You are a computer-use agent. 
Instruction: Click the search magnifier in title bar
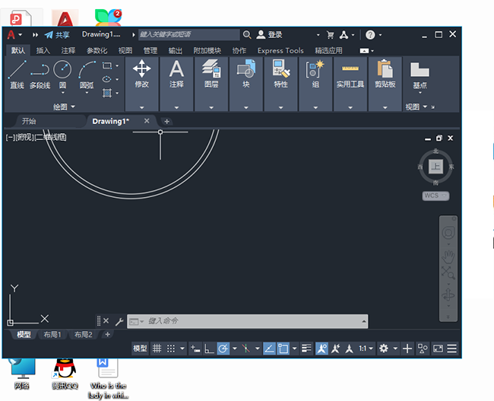247,35
